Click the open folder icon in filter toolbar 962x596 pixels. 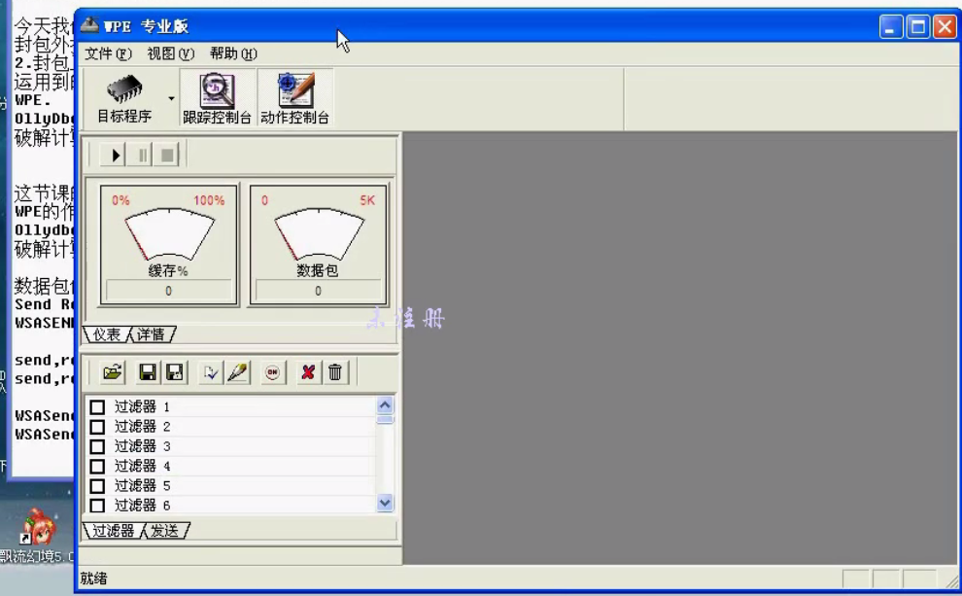113,372
